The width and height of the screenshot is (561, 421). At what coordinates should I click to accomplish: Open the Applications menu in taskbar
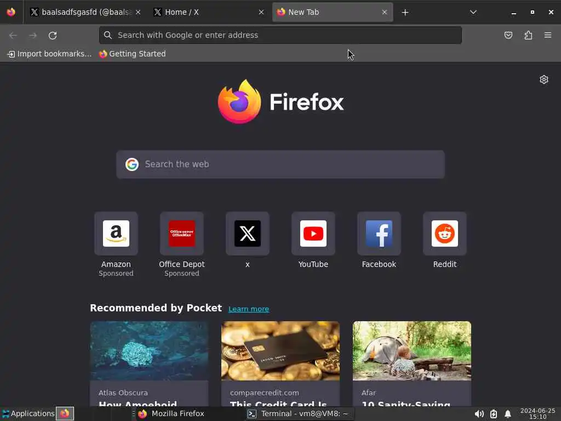click(28, 413)
